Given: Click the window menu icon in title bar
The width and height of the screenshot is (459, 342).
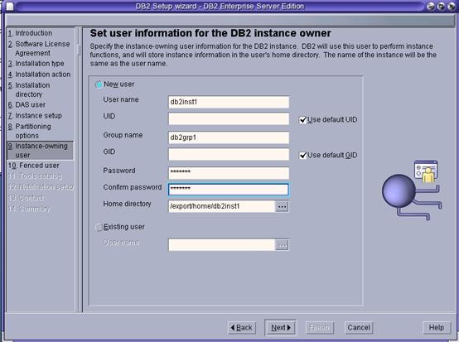Looking at the screenshot, I should click(x=10, y=7).
